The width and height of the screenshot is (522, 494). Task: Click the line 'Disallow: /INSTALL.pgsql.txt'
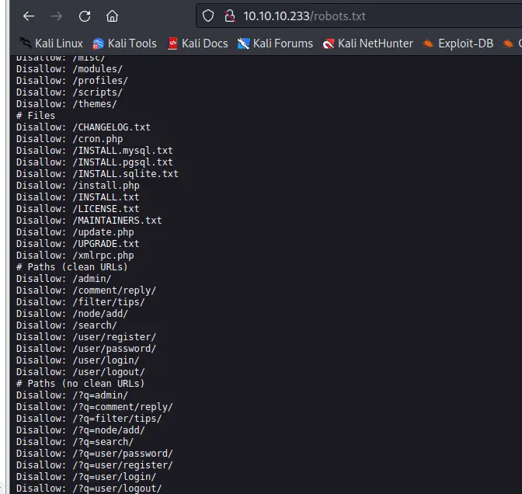tap(95, 162)
